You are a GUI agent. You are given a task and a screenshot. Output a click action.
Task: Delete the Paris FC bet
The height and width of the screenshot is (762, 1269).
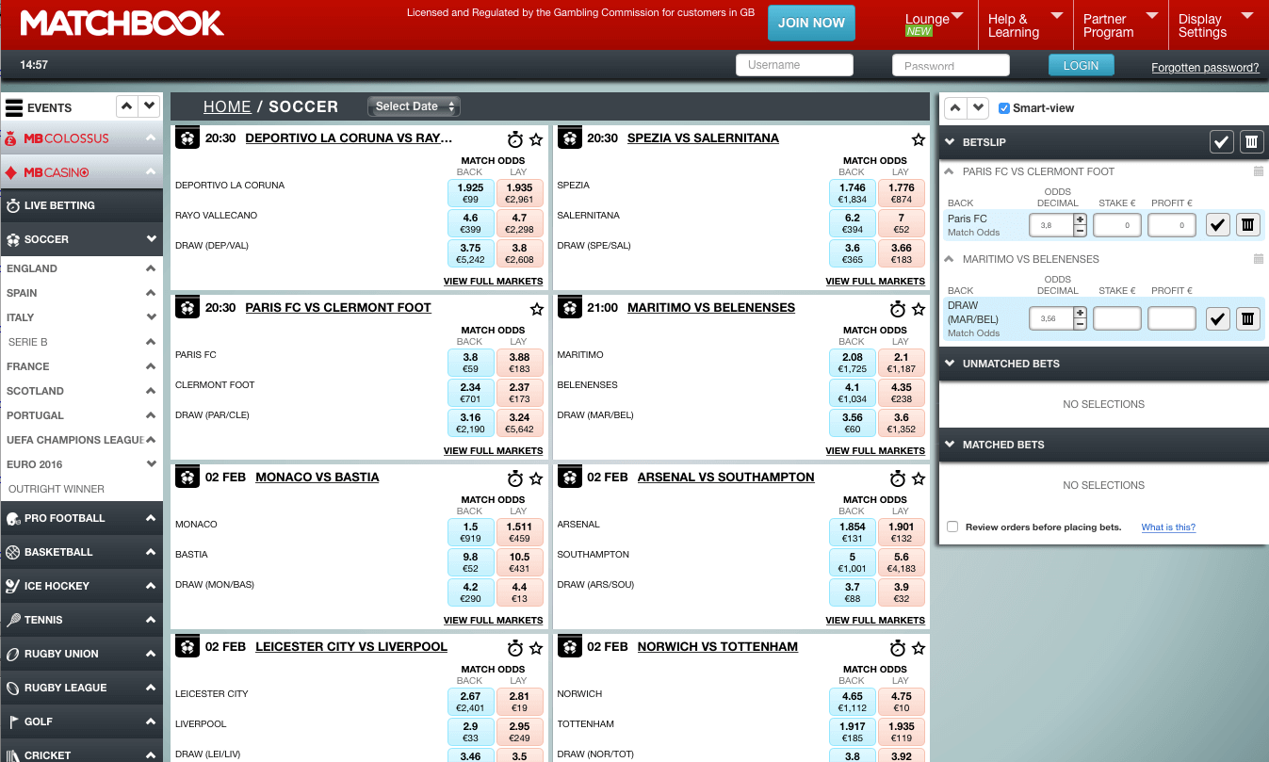point(1247,225)
